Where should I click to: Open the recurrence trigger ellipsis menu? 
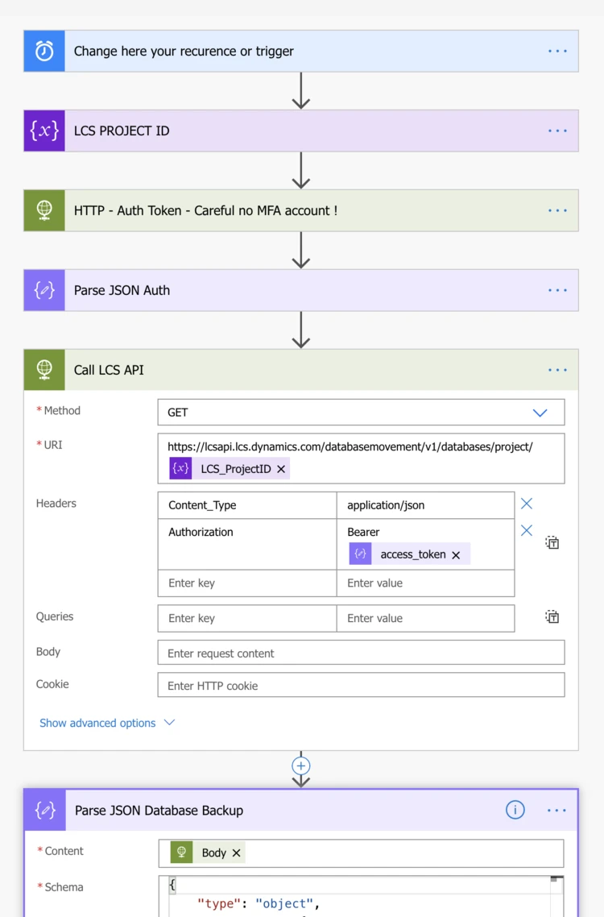[557, 51]
